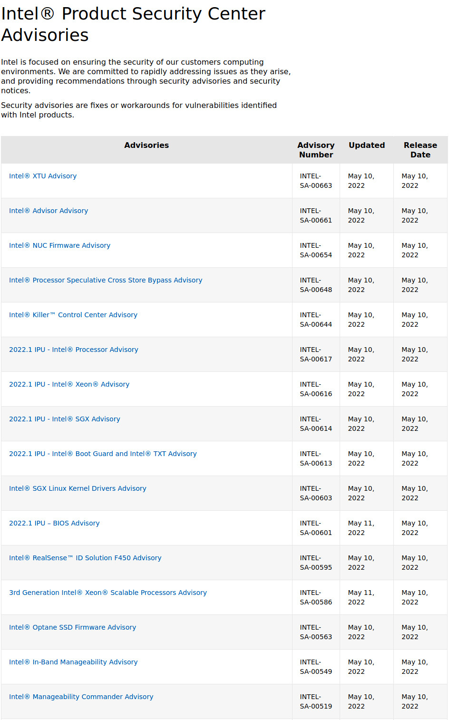The image size is (449, 720).
Task: Open 2022.1 IPU Intel Xeon Advisory
Action: click(x=69, y=384)
